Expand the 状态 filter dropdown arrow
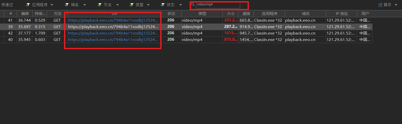 180,5
